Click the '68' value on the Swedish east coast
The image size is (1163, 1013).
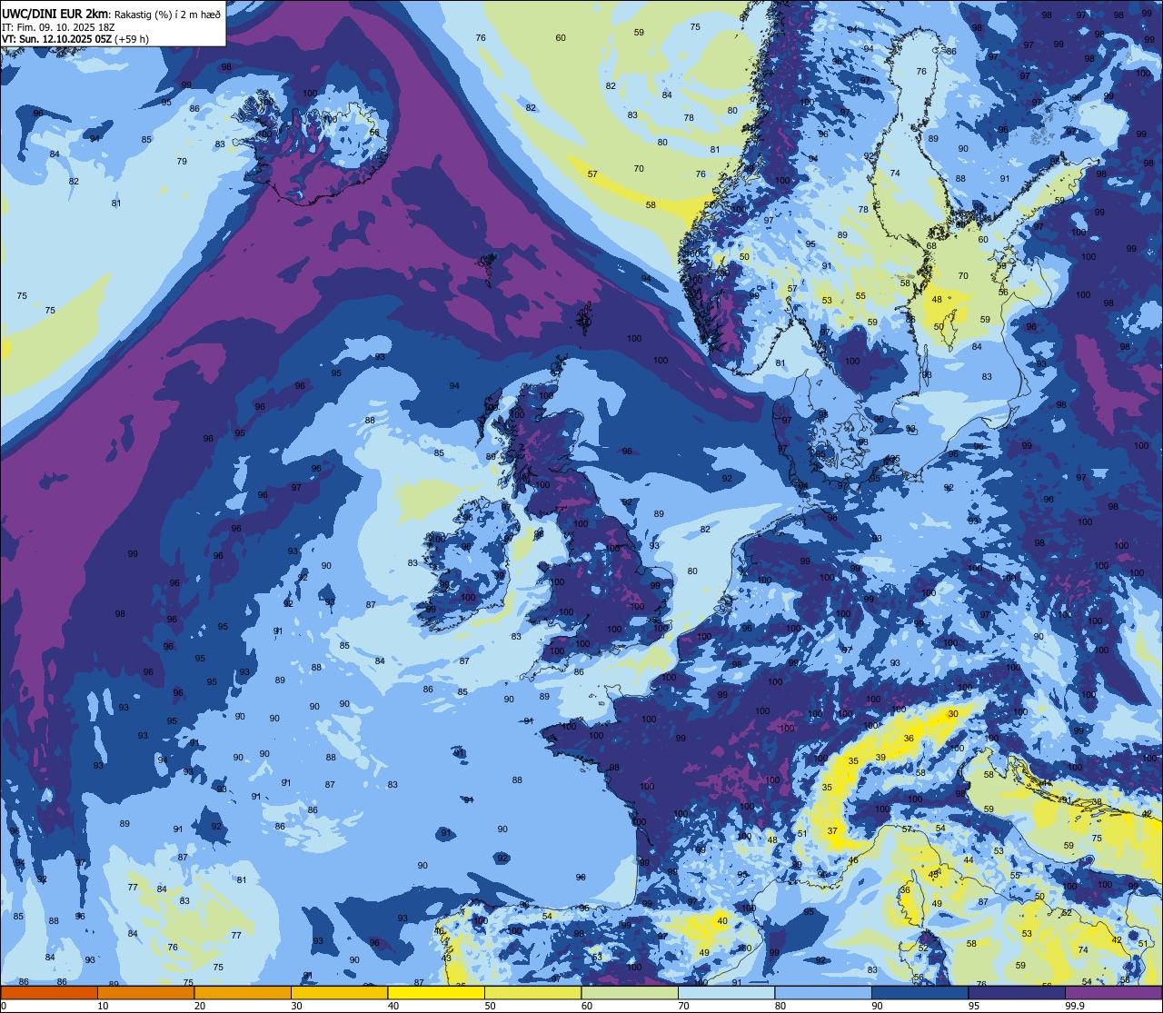tap(931, 246)
